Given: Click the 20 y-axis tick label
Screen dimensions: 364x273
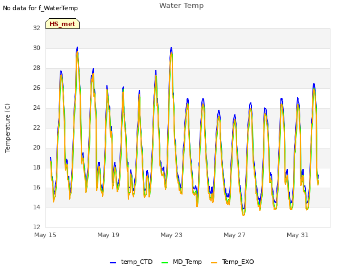Looking at the screenshot, I should coord(36,148).
